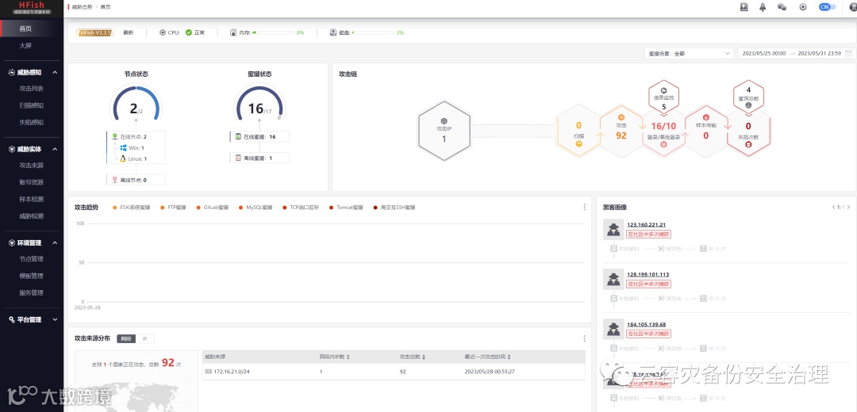Open the 蜜罐场景 dropdown selector
This screenshot has height=412, width=857.
click(x=690, y=53)
